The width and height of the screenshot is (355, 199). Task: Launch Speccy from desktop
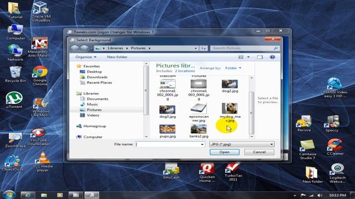click(x=332, y=124)
